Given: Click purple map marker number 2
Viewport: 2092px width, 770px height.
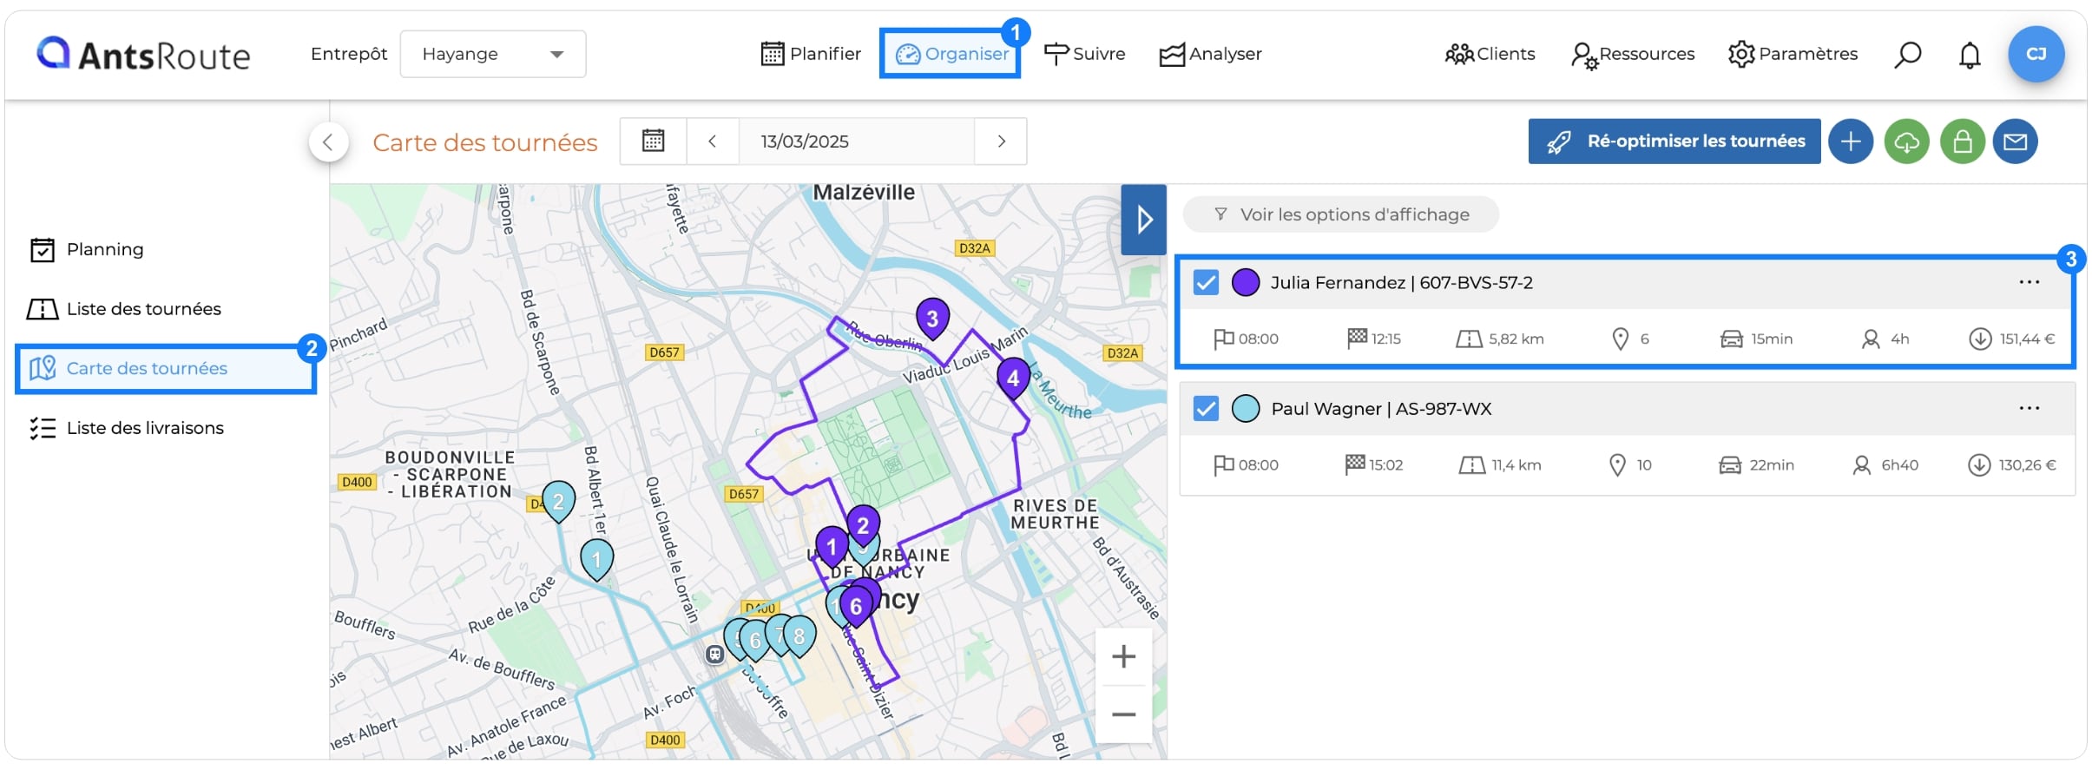Looking at the screenshot, I should [x=863, y=525].
